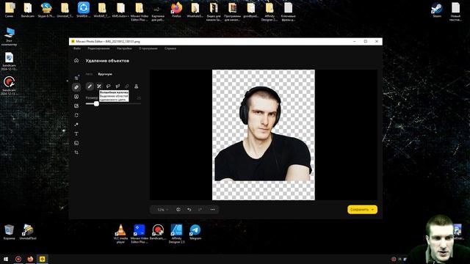
Task: Select the Brush selection tool
Action: click(x=90, y=87)
